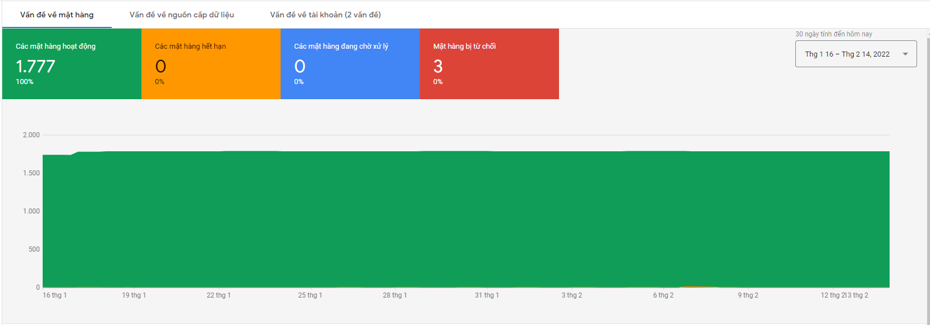Click the vertical scrollbar on the right edge
The width and height of the screenshot is (930, 325).
click(928, 168)
